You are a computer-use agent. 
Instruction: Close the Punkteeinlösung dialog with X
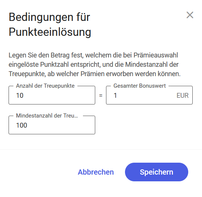[x=190, y=15]
